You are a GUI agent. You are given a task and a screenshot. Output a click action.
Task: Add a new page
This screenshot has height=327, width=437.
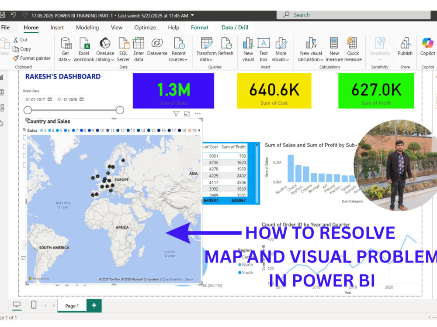pos(94,306)
